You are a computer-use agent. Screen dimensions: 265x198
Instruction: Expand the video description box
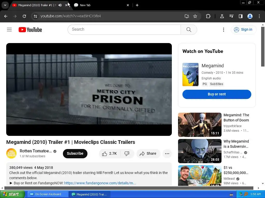coord(89,175)
